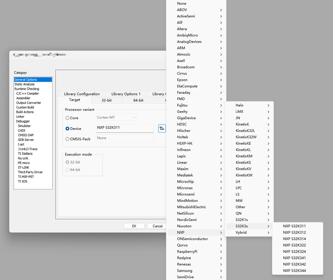The image size is (333, 280).
Task: Click the OK button
Action: pos(134,226)
